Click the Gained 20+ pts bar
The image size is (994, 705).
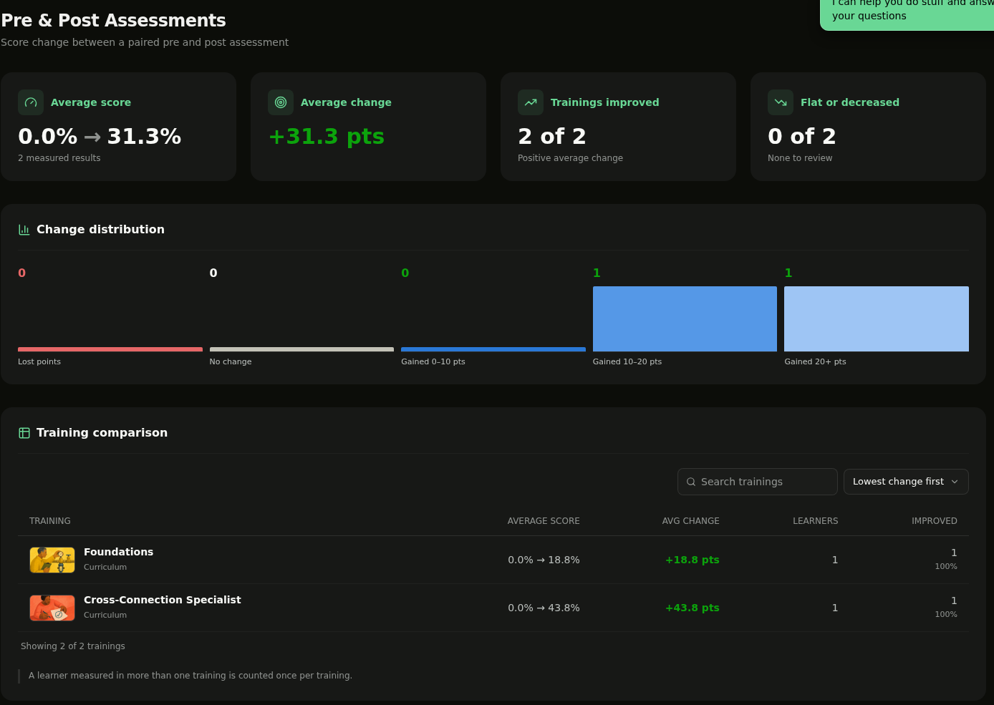877,319
